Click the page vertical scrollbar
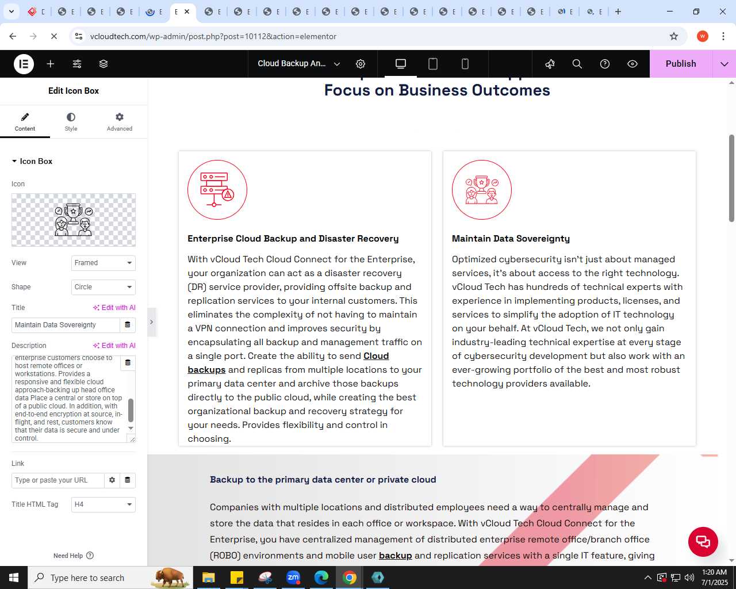Screen dimensions: 736x589 pyautogui.click(x=731, y=178)
